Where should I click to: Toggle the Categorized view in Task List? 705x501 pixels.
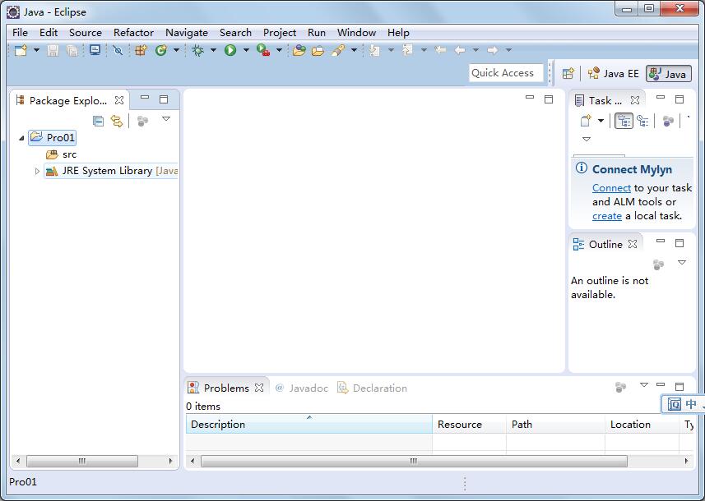624,121
